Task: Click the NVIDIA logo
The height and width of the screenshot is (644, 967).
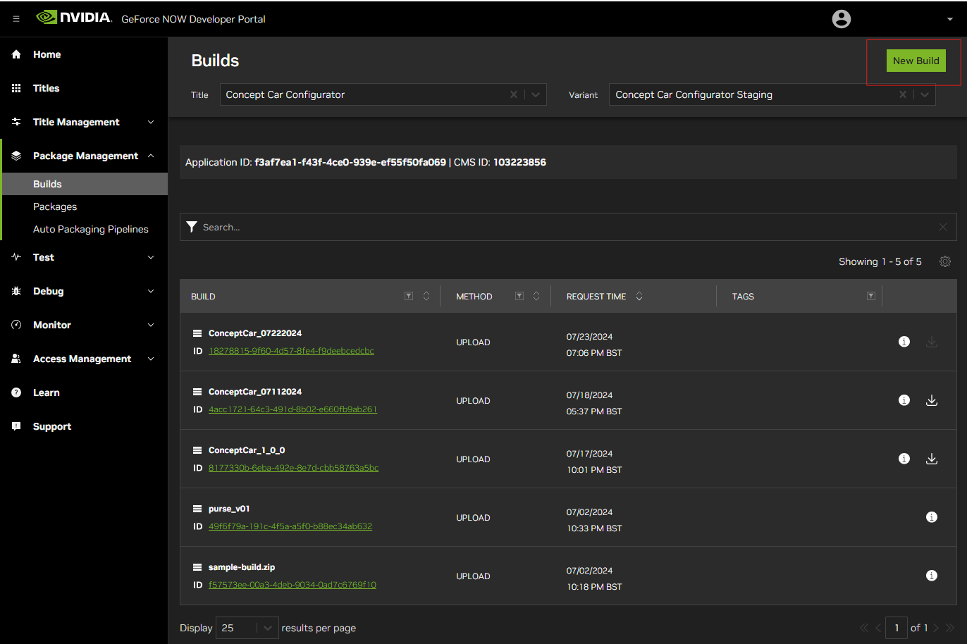Action: point(74,18)
